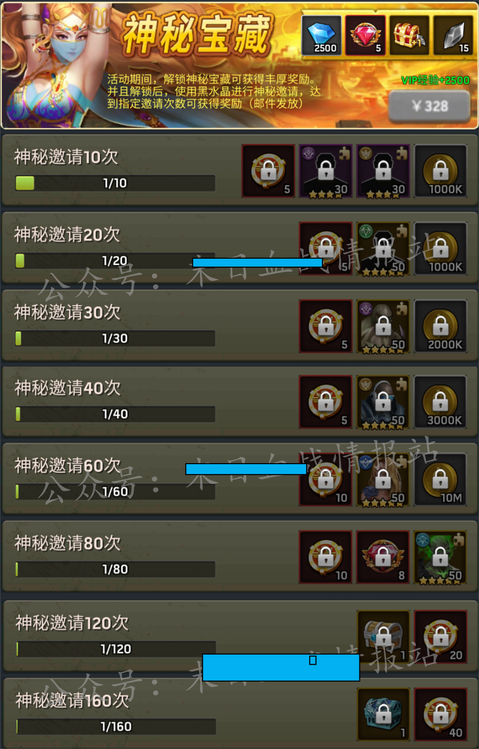Select the locked red gem reward showing 8
The height and width of the screenshot is (749, 479).
(x=383, y=557)
